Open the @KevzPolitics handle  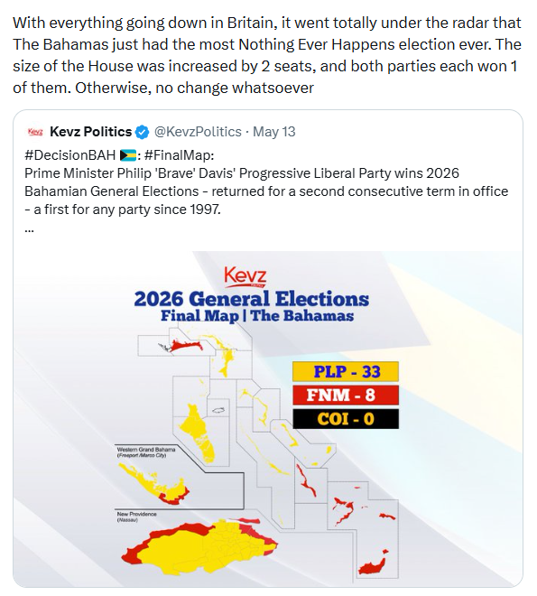198,132
